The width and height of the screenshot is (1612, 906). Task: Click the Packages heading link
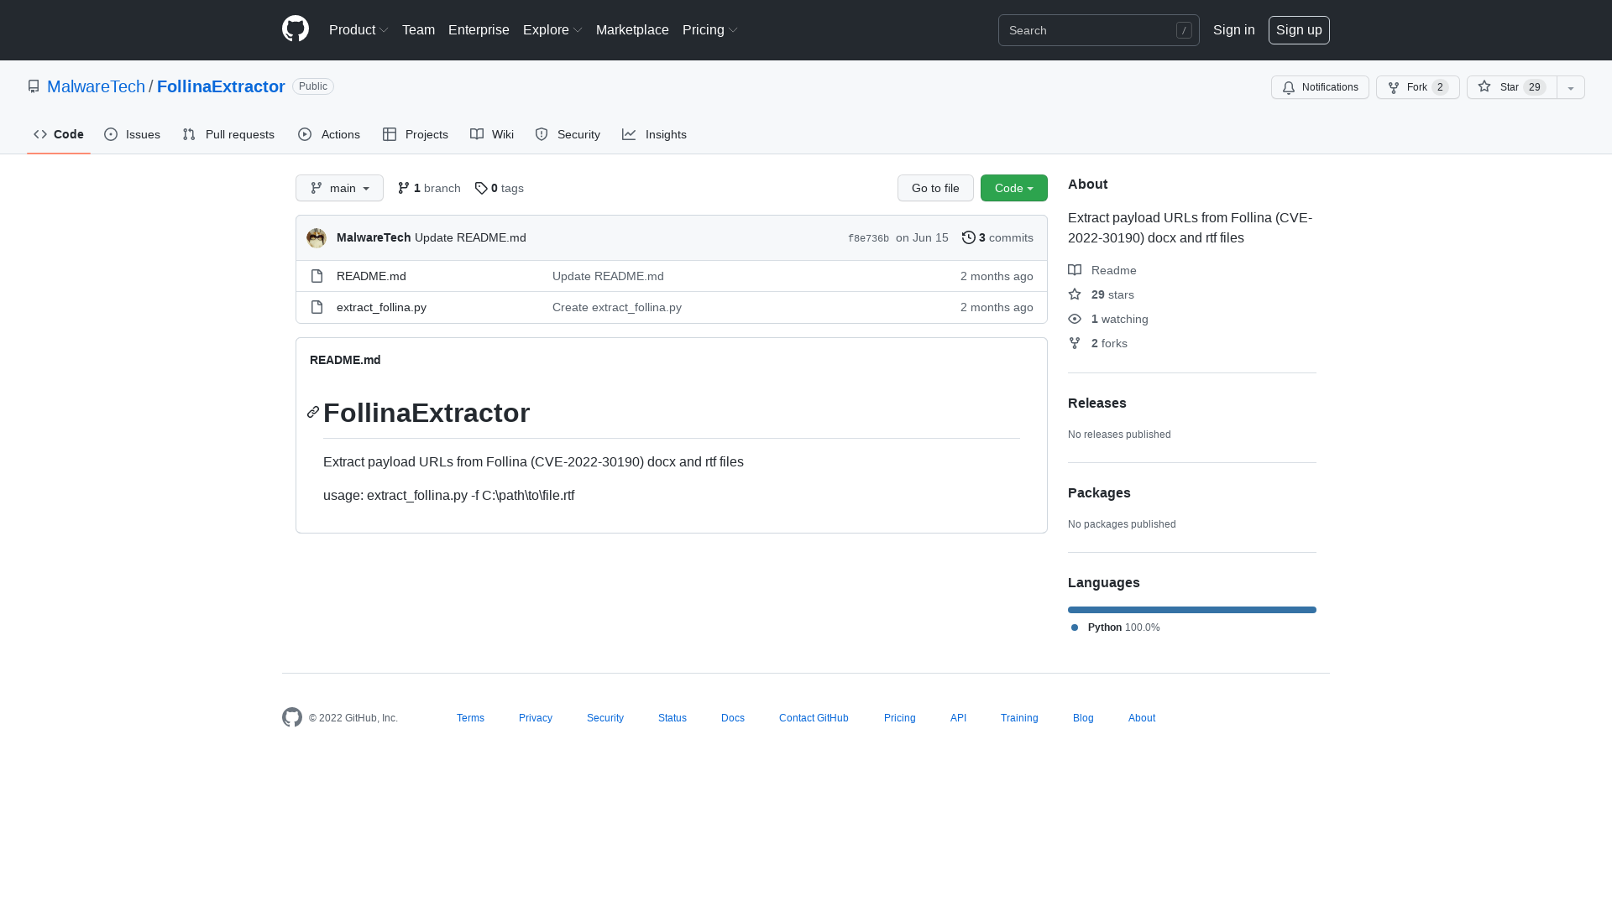(1099, 492)
